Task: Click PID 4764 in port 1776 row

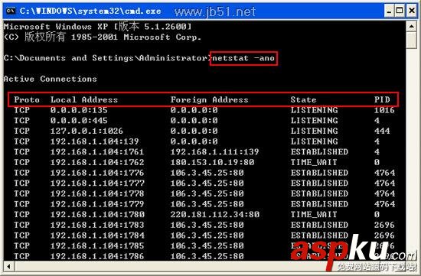Action: point(384,173)
